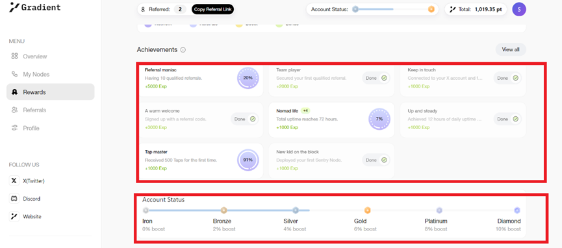The image size is (562, 248).
Task: Click the Diamond tier marker
Action: coord(517,210)
